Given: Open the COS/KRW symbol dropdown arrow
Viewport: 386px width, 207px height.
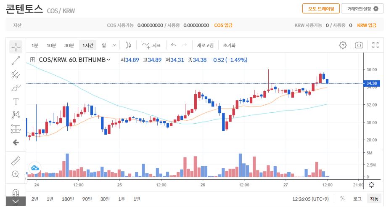Looking at the screenshot, I should [108, 60].
